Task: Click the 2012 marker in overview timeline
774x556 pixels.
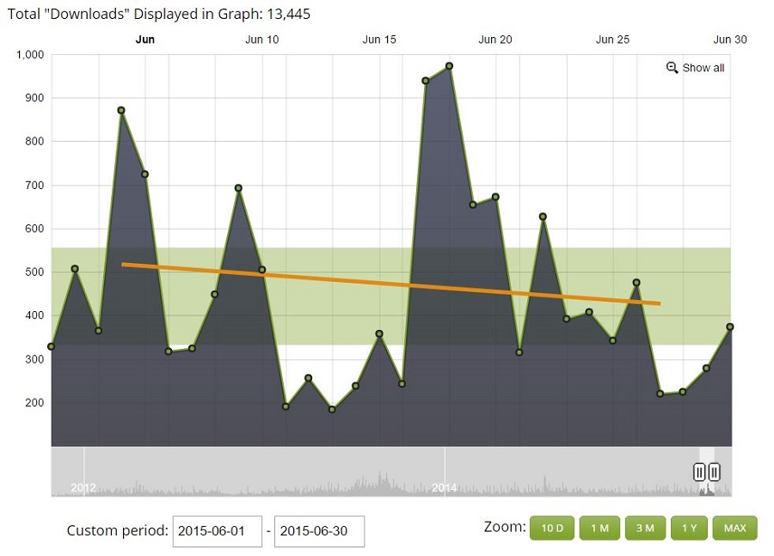Action: pyautogui.click(x=83, y=488)
